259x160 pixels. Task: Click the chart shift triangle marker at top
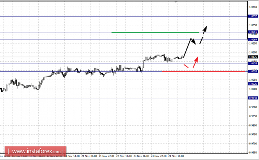pyautogui.click(x=176, y=2)
